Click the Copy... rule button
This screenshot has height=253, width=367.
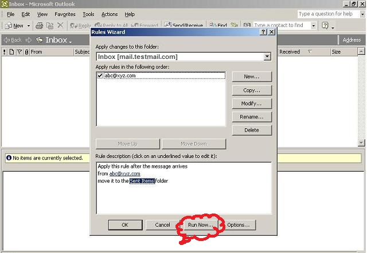[x=252, y=90]
